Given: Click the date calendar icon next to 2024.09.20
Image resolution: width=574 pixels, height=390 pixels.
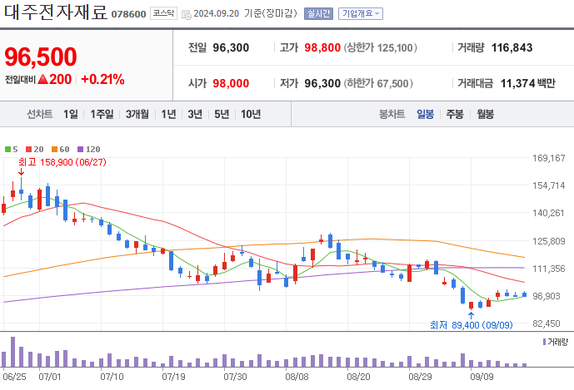Looking at the screenshot, I should point(187,15).
